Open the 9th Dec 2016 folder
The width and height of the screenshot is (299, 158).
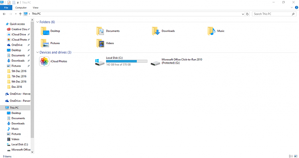(17, 82)
